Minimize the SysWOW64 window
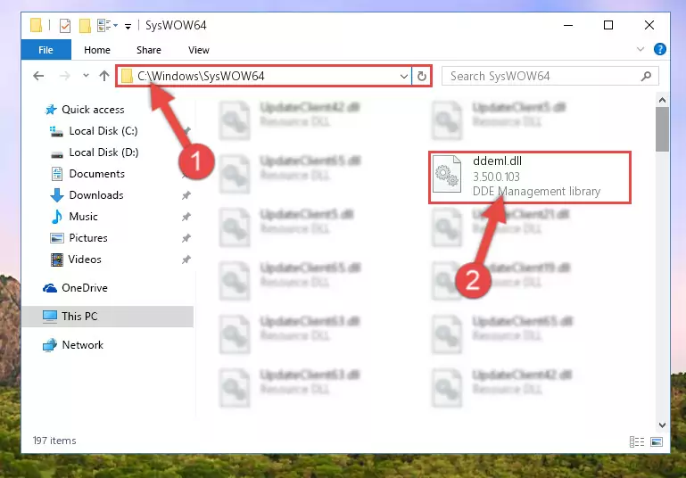This screenshot has width=686, height=478. (568, 25)
